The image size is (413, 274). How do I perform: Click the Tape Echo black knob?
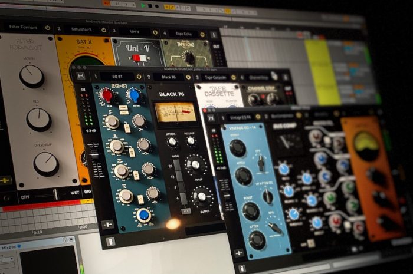click(x=189, y=58)
